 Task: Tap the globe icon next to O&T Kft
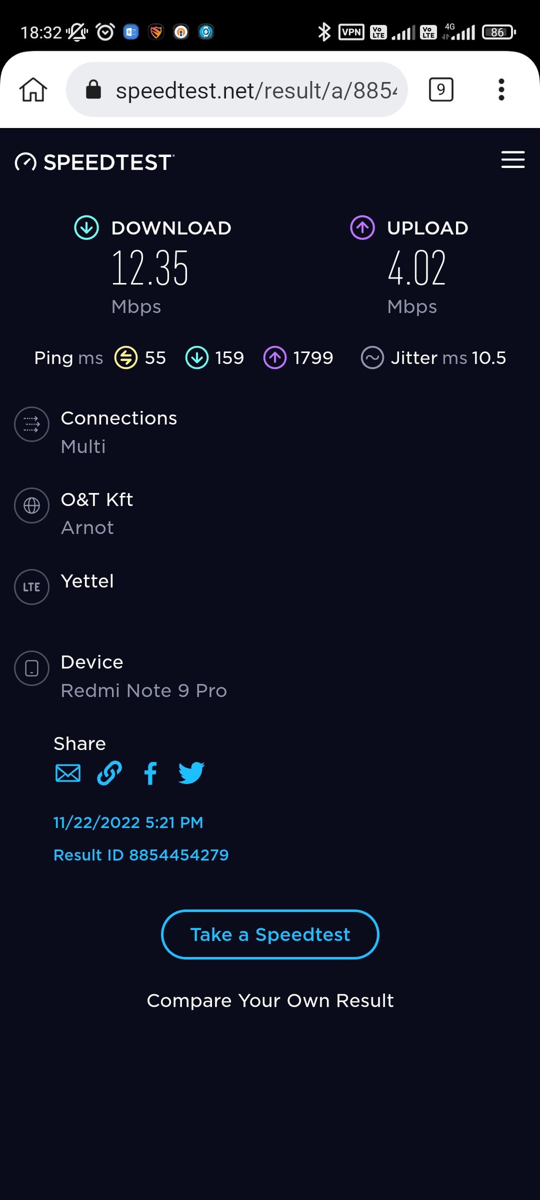click(x=32, y=505)
